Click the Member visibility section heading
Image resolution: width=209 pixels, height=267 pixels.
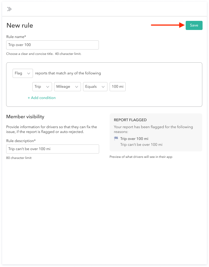(x=25, y=117)
